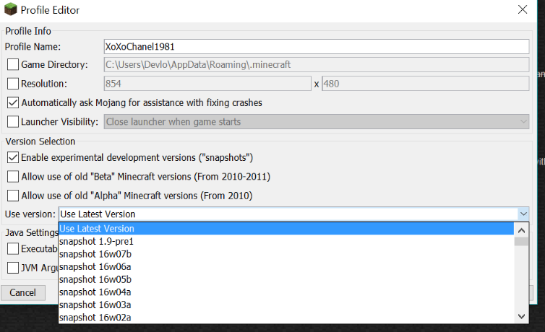Enable the custom Resolution checkbox
This screenshot has height=332, width=545.
[13, 84]
